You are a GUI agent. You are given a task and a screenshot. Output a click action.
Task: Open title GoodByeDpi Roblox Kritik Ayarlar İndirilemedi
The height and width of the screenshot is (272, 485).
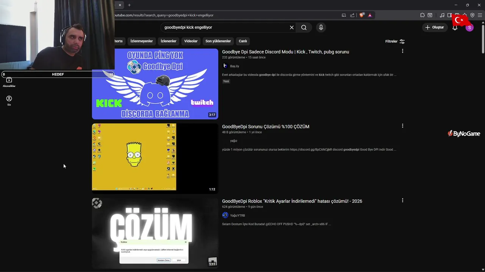[292, 201]
